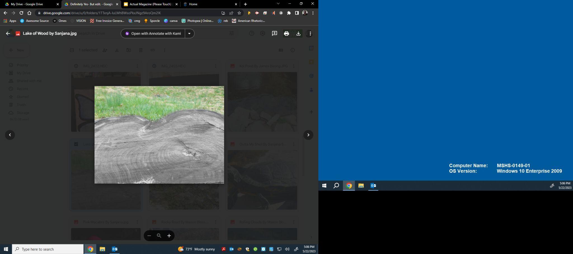573x254 pixels.
Task: Open File Explorer on second monitor taskbar
Action: pyautogui.click(x=361, y=186)
